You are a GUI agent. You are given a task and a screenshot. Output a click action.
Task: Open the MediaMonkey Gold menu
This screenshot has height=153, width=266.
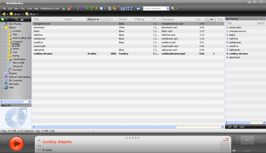pos(50,9)
